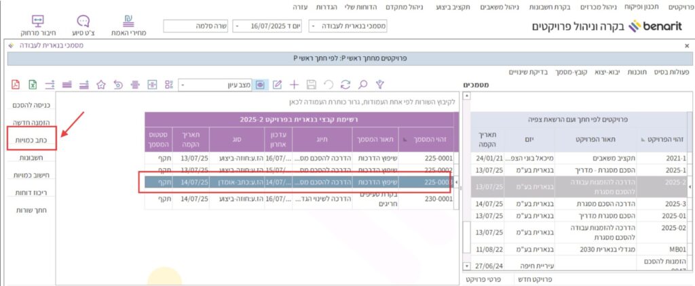695x286 pixels.
Task: Open the מסמכי בנארית לעבודה dropdown
Action: coord(314,26)
